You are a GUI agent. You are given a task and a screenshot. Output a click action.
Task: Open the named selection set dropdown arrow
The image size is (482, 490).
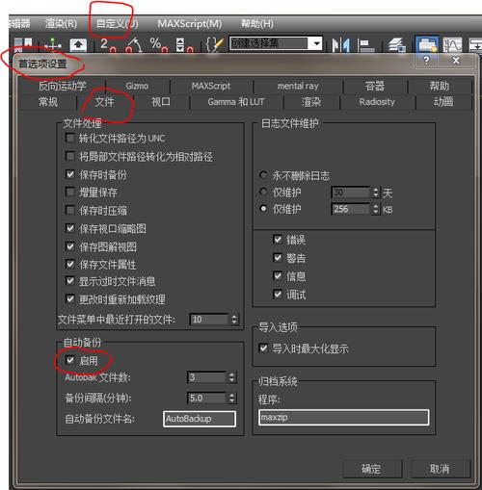point(316,43)
